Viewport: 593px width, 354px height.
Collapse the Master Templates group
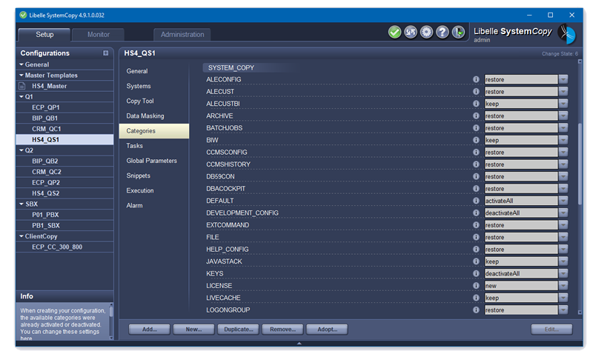(20, 75)
